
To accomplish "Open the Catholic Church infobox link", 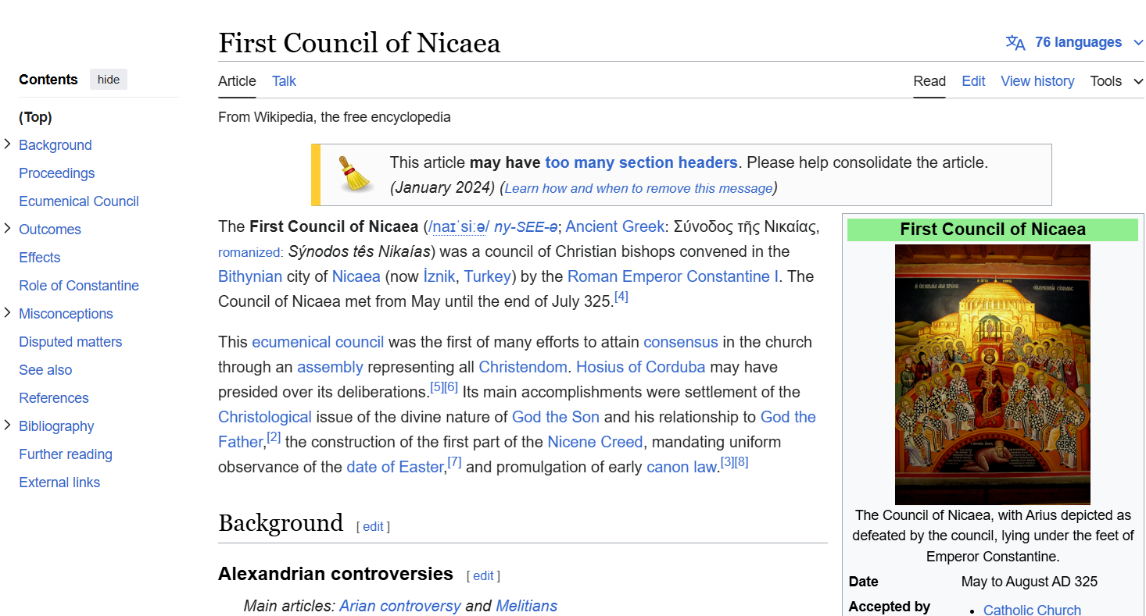I will 1032,610.
